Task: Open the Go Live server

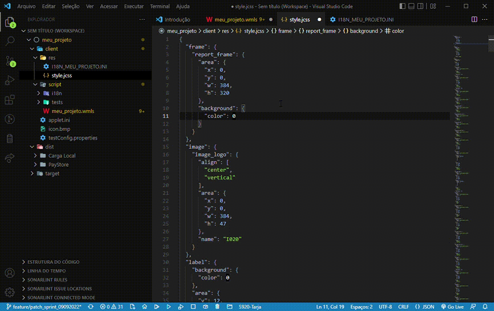Action: (452, 306)
